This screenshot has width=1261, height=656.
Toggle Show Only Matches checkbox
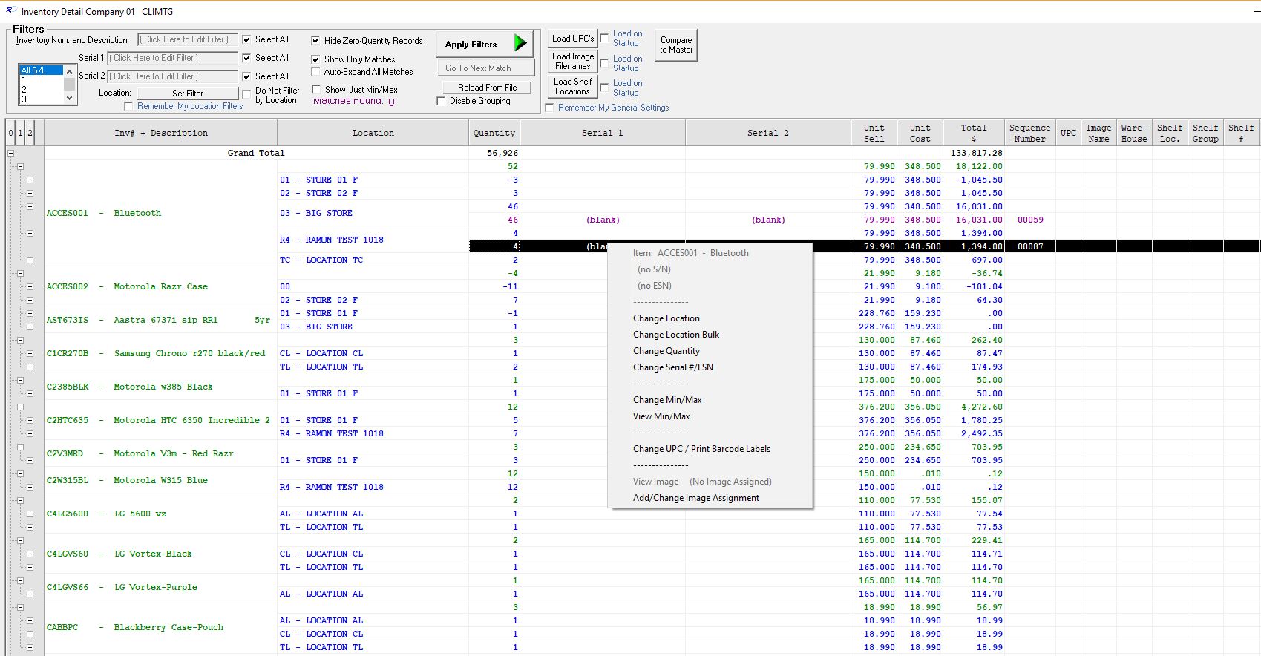[315, 59]
